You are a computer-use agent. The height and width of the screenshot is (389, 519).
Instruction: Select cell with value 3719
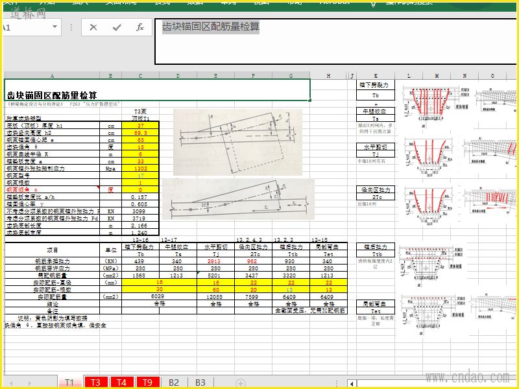point(140,218)
